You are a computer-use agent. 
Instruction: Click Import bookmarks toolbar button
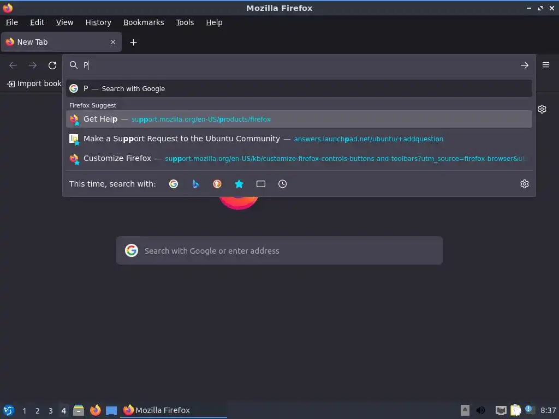pyautogui.click(x=34, y=83)
